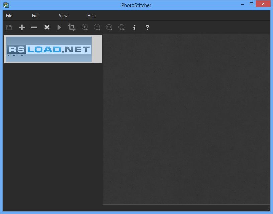This screenshot has width=273, height=214.
Task: Click the Zoom Out magnifier icon
Action: coord(97,27)
